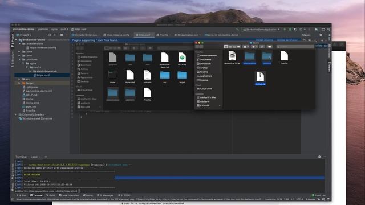Select pom.xml file in back Finder window
Image resolution: width=365 pixels, height=205 pixels.
147,77
